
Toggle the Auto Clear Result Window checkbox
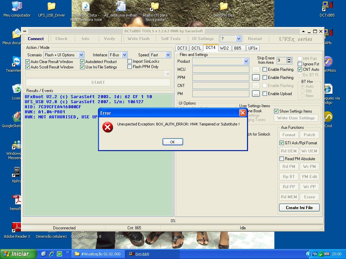[x=28, y=62]
